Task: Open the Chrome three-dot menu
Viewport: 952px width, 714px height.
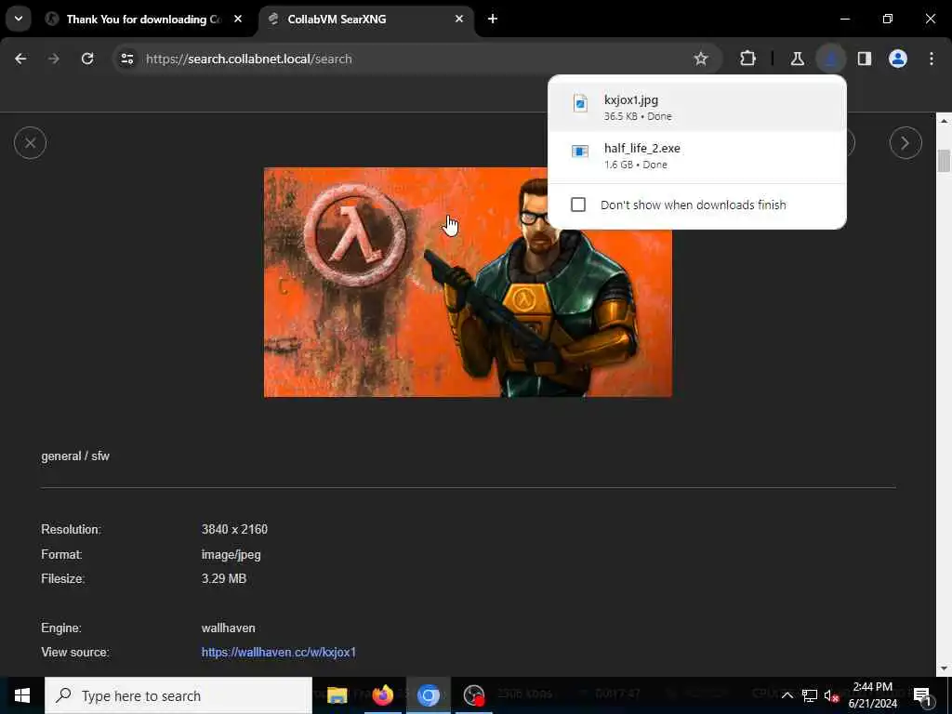Action: [932, 59]
